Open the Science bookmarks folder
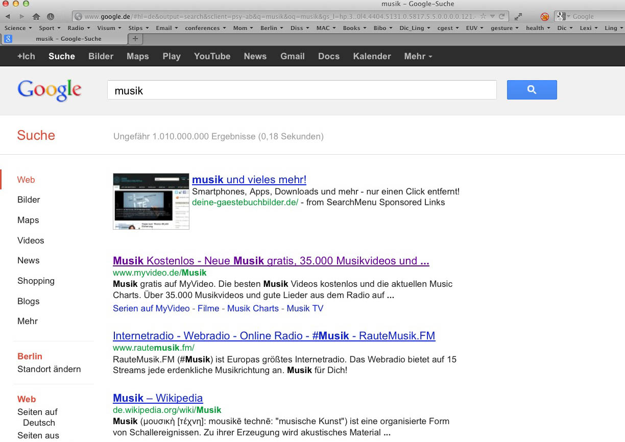Screen dimensions: 625x442 click(x=18, y=28)
